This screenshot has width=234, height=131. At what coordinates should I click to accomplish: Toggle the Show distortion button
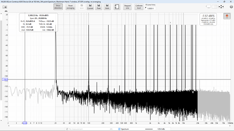coord(58,7)
